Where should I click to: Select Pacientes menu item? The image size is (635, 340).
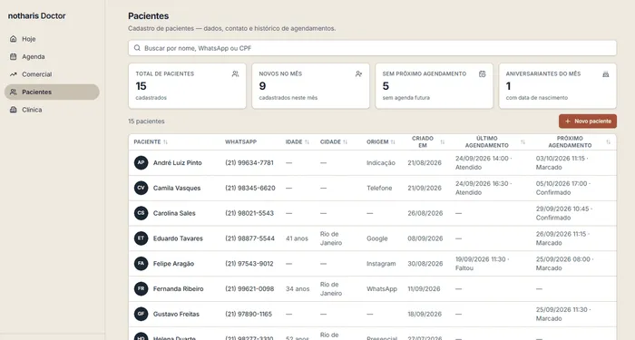click(52, 92)
